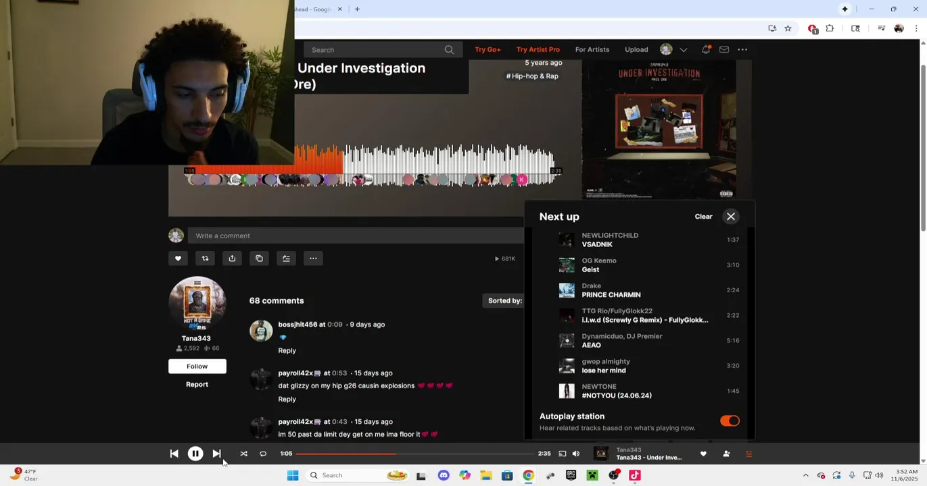This screenshot has width=927, height=486.
Task: Toggle shuffle in the player bar
Action: [243, 454]
